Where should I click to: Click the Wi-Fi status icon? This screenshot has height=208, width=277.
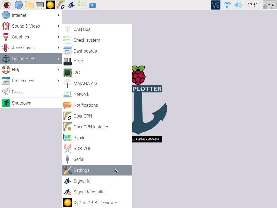(x=227, y=5)
